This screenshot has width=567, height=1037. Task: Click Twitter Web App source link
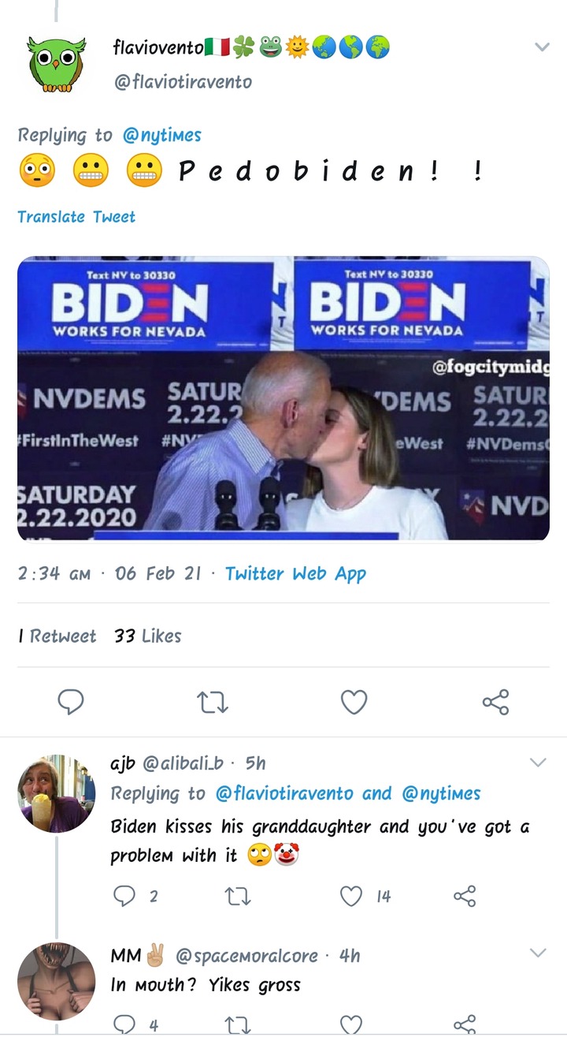pos(295,573)
